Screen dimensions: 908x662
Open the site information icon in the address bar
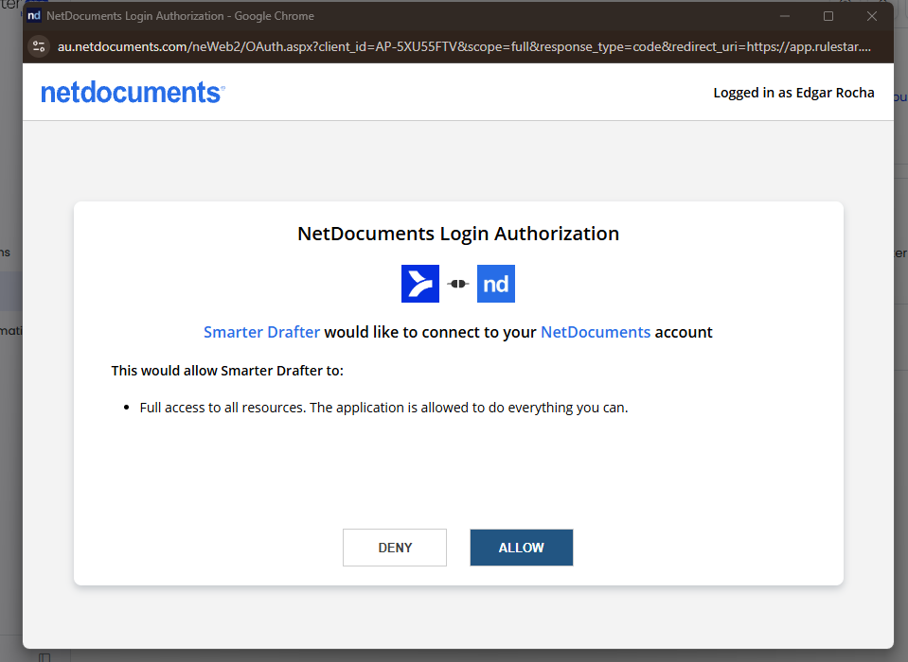39,47
